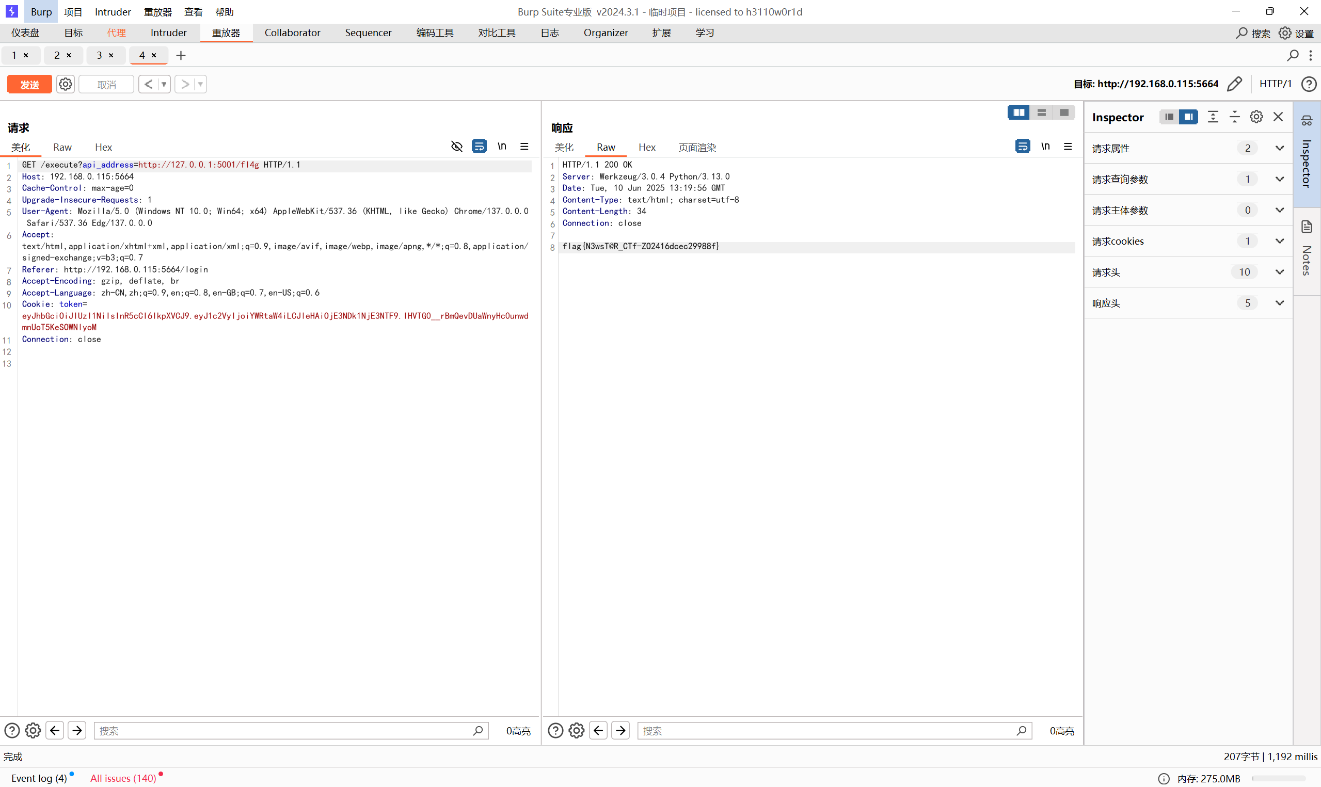This screenshot has height=787, width=1321.
Task: Open the Help (帮助) menu
Action: click(224, 12)
